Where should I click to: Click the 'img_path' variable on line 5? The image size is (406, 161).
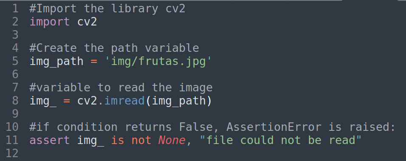(56, 62)
